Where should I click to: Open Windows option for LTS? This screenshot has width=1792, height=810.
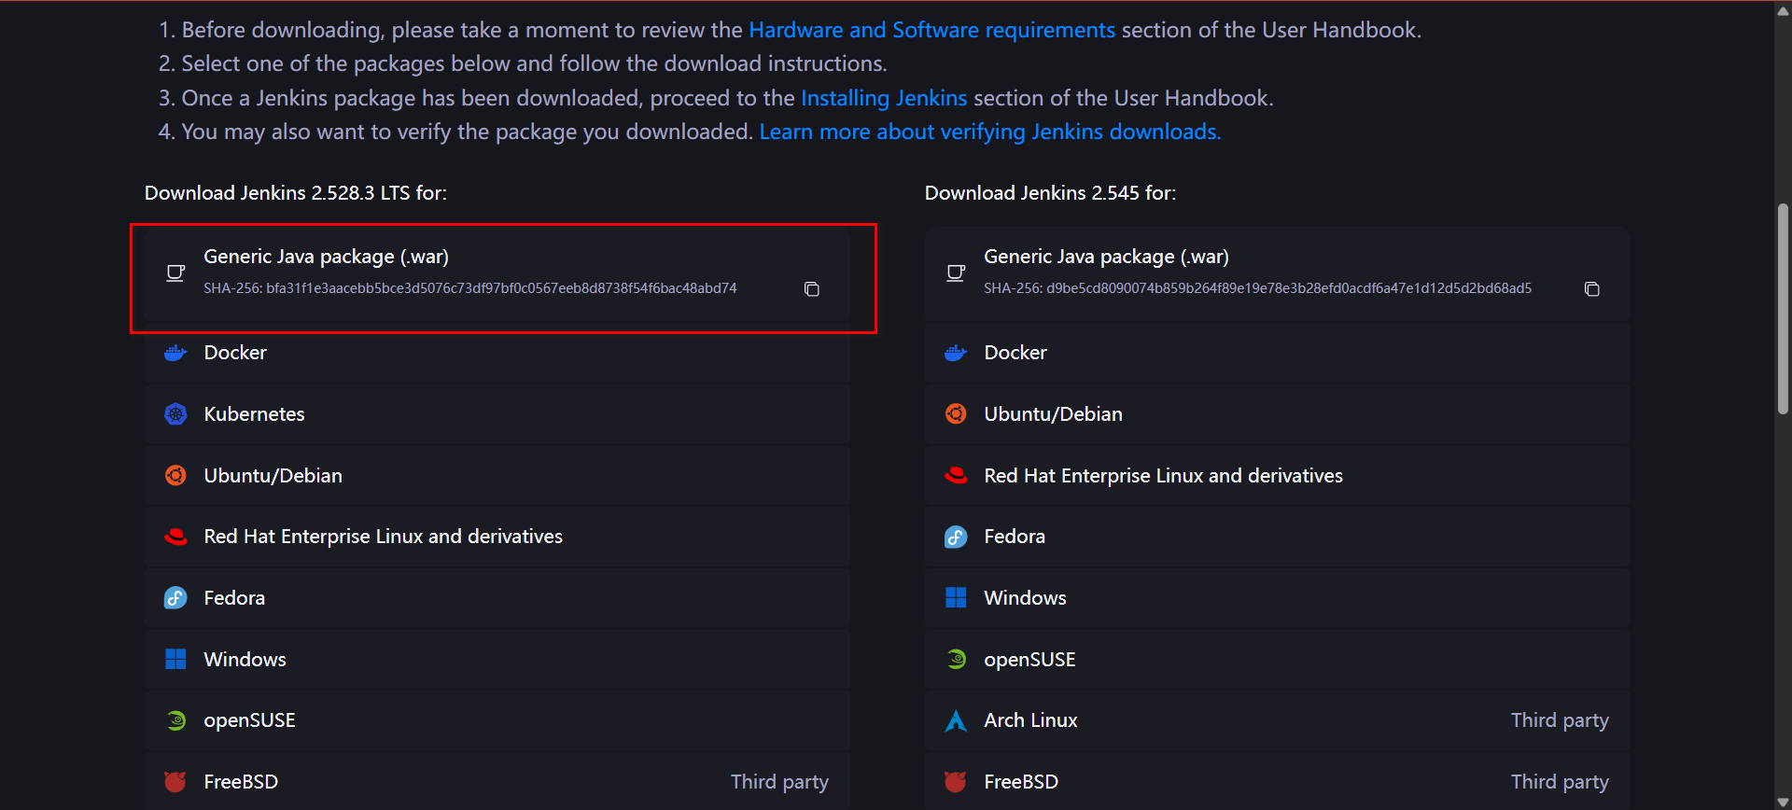point(497,660)
